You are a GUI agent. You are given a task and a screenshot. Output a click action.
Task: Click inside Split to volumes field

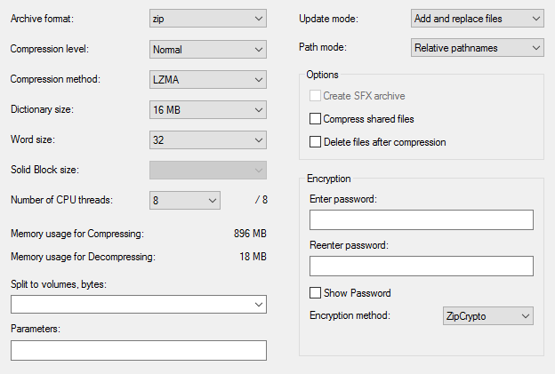pos(131,305)
